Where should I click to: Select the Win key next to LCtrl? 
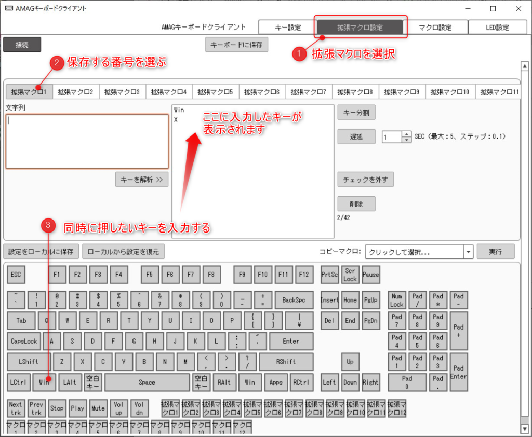tap(44, 383)
